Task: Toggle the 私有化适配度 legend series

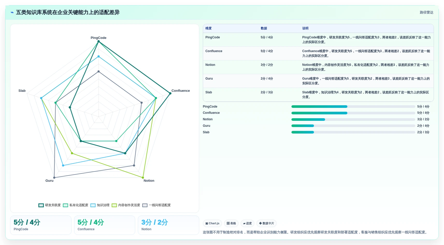Action: [76, 205]
